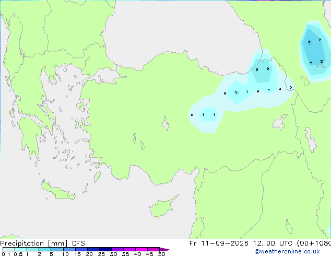
Task: Choose the 2–5 mm legend swatch
Action: (x=45, y=249)
